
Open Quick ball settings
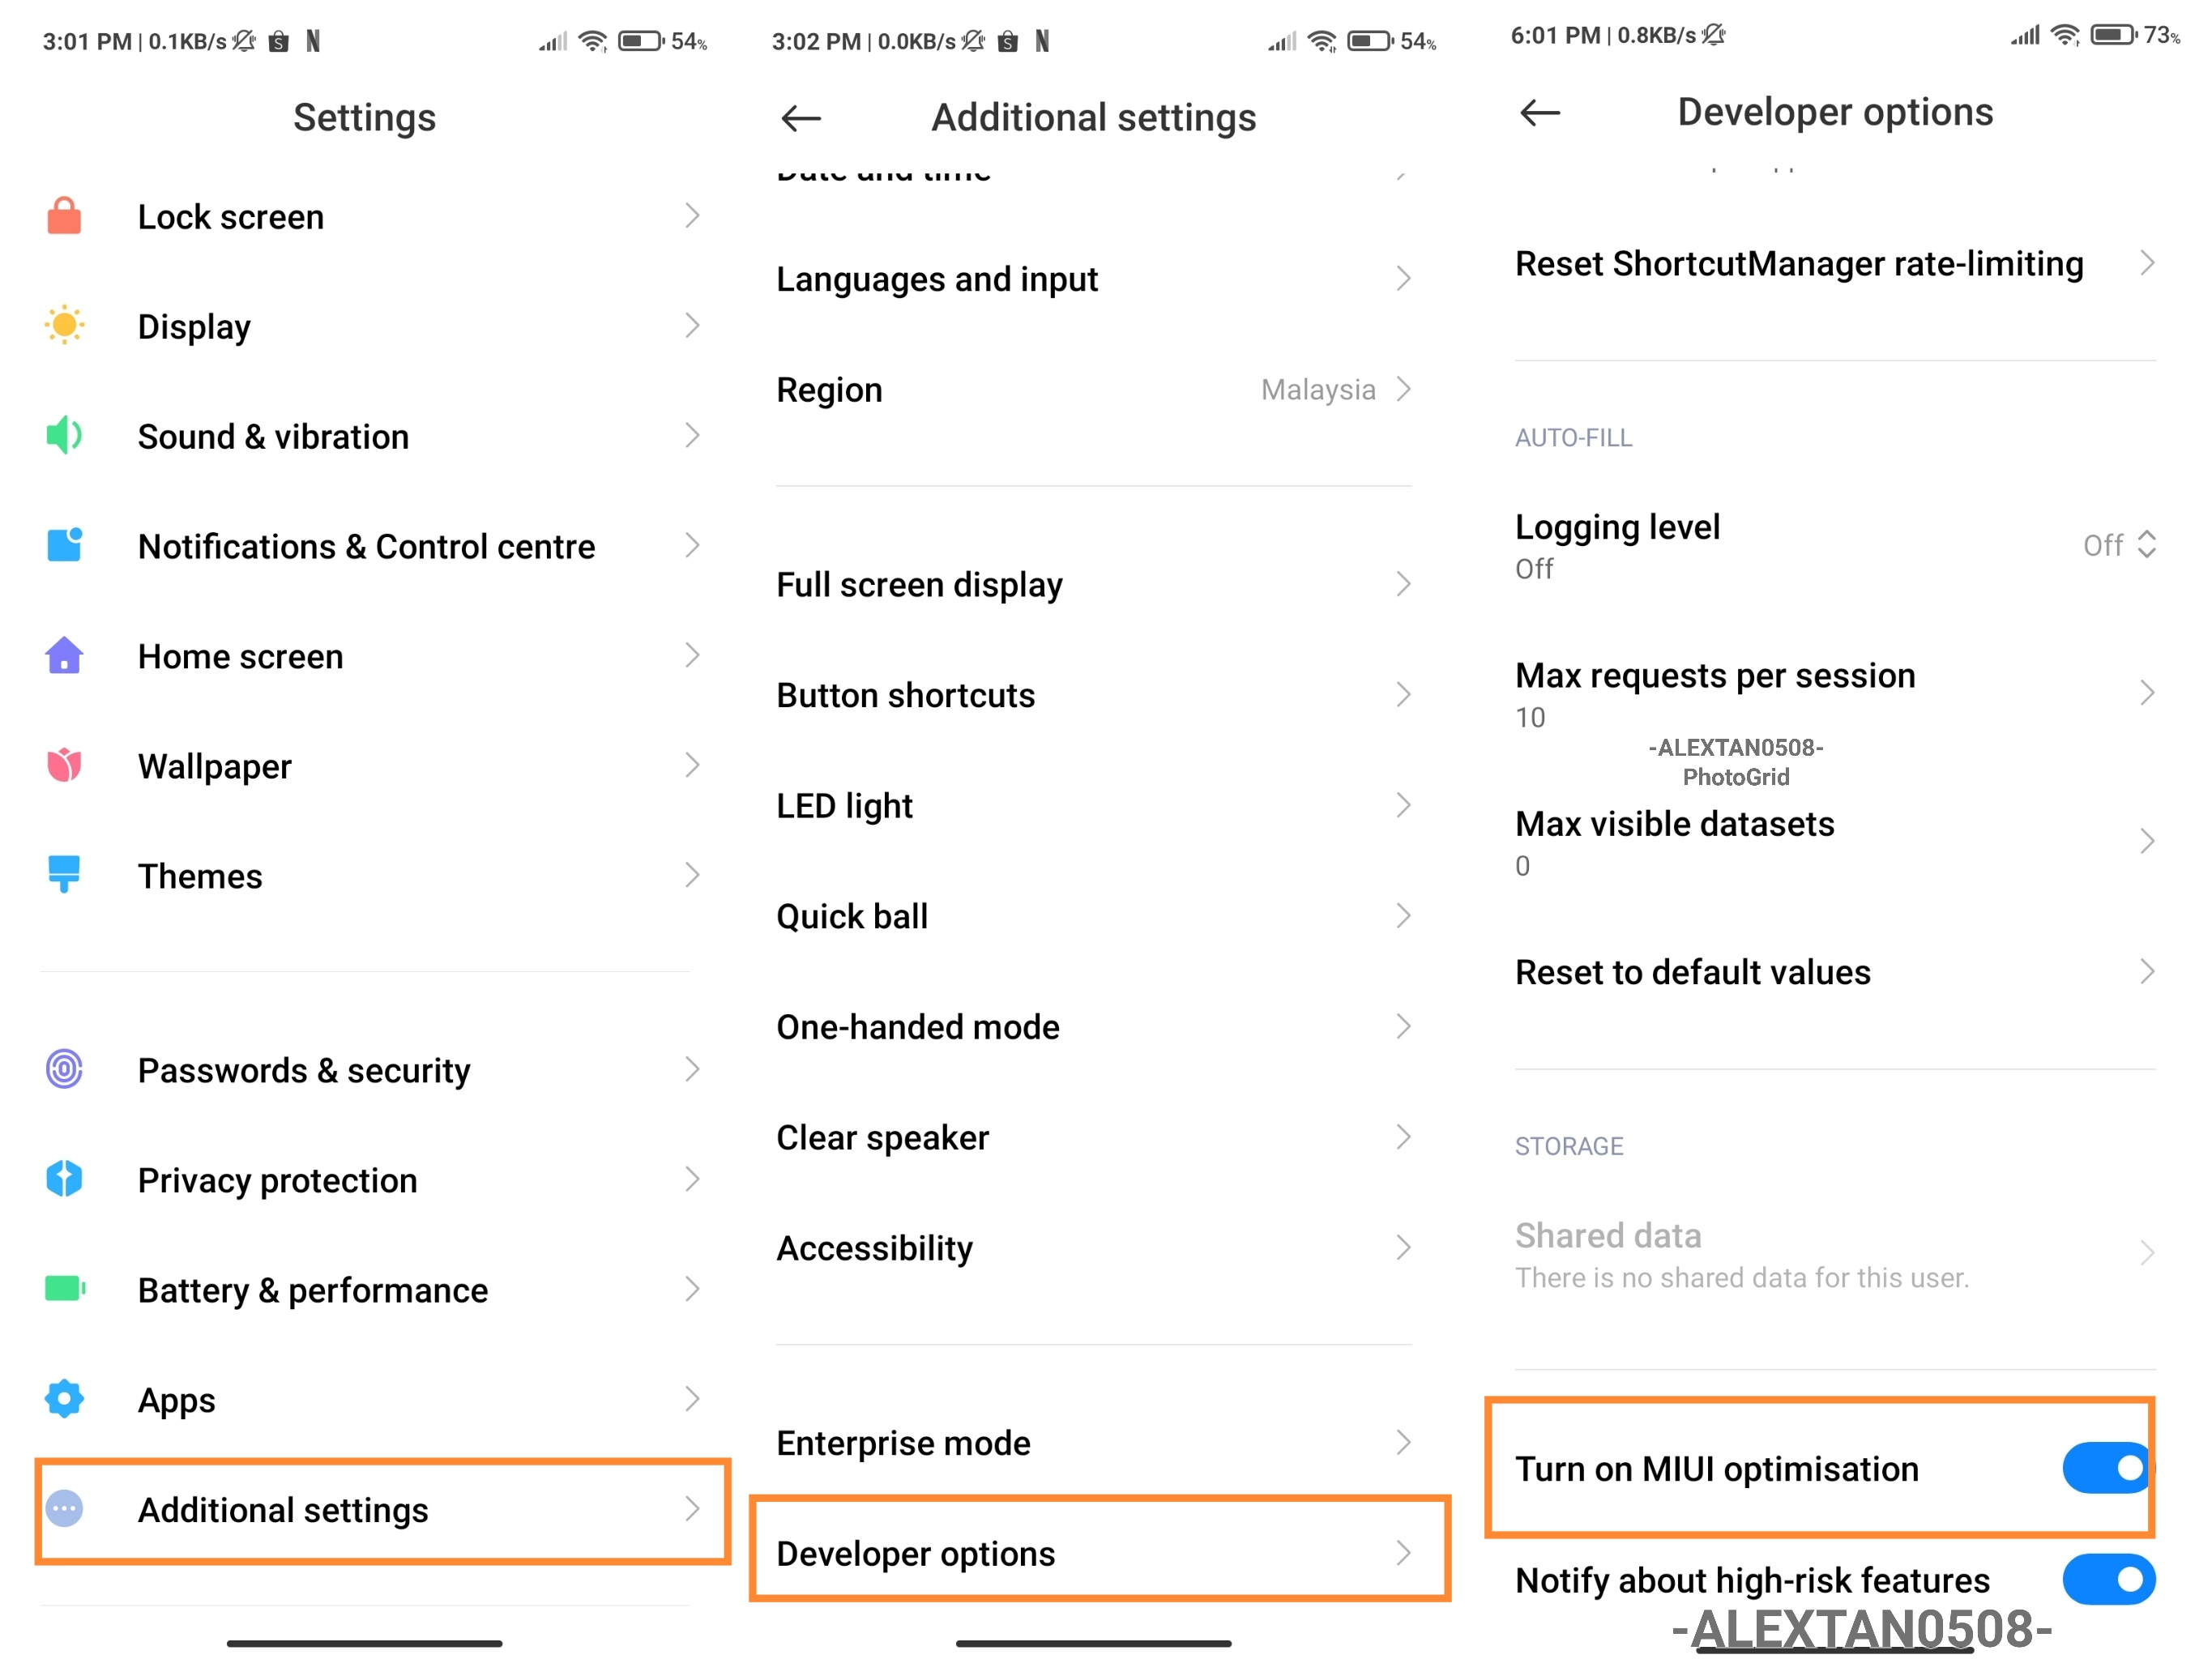click(1094, 916)
